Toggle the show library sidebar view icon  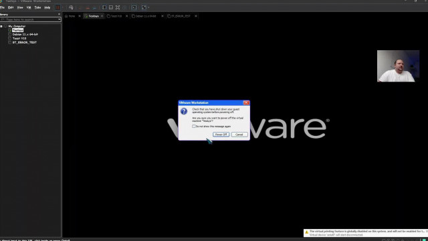click(x=104, y=7)
